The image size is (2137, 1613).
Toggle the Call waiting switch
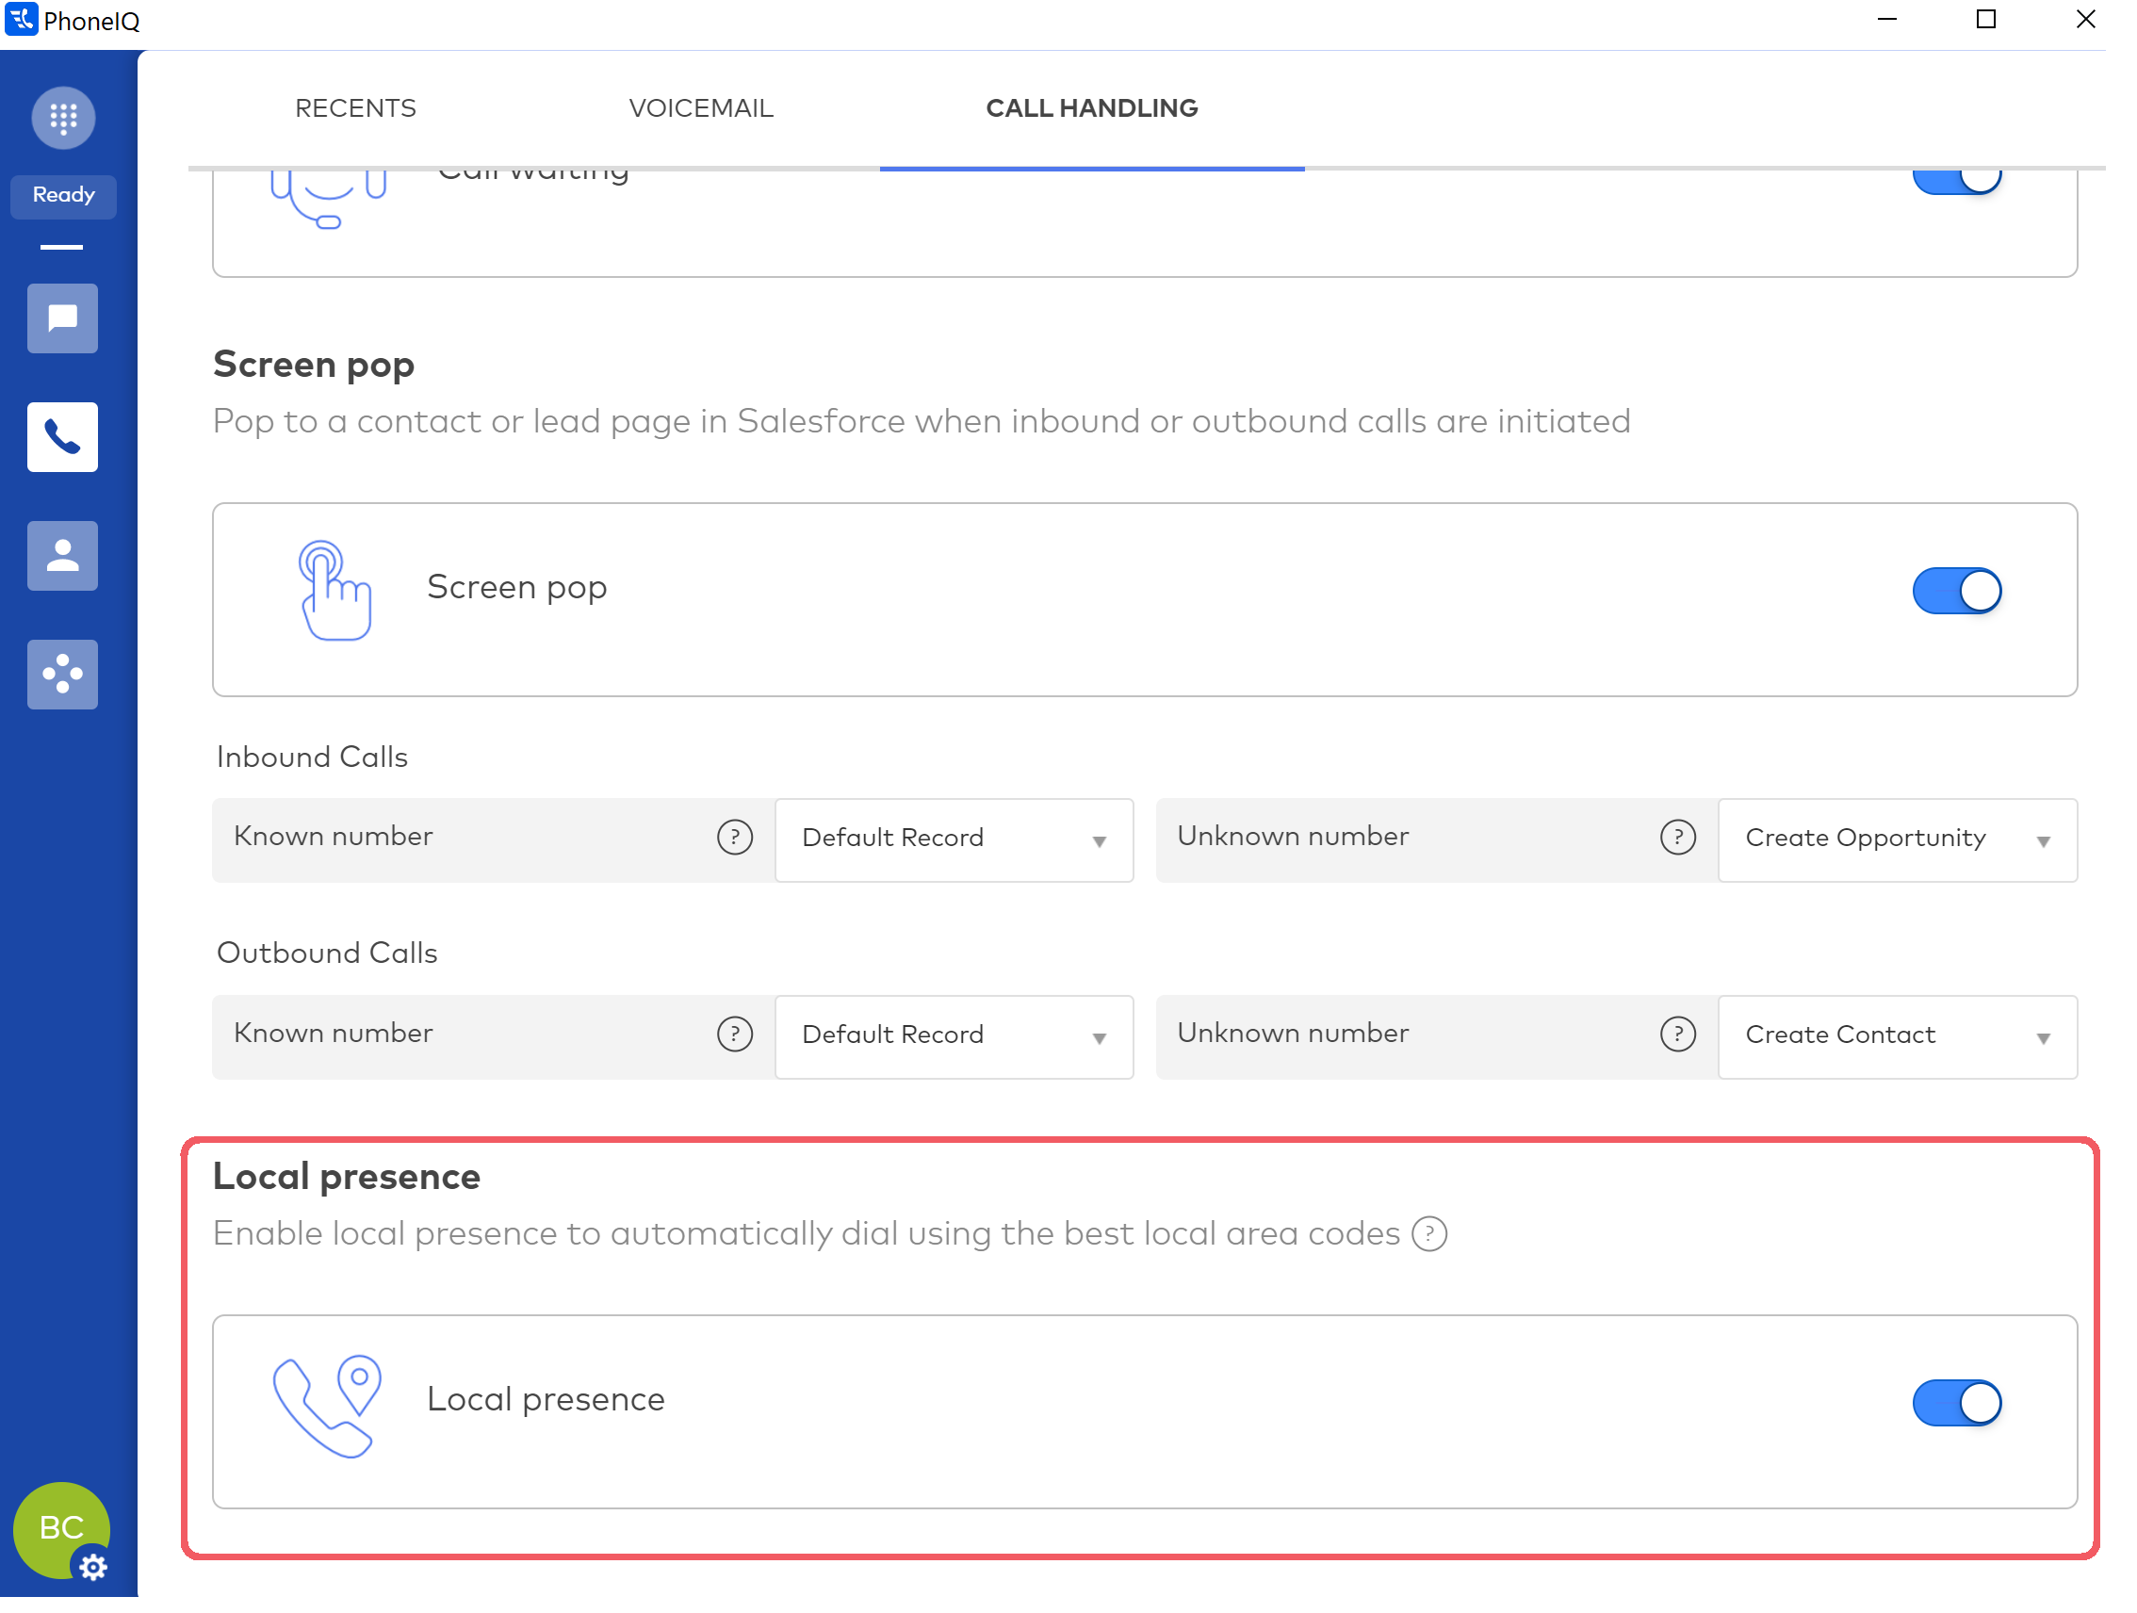click(x=1956, y=181)
